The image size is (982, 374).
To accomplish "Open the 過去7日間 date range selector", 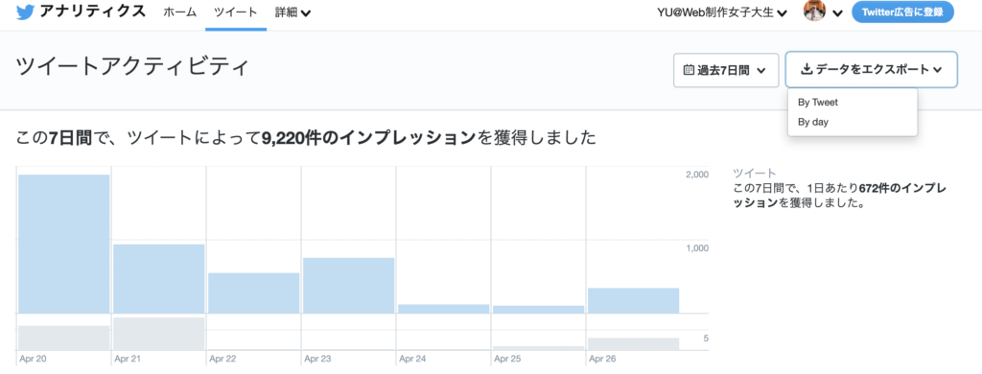I will click(726, 70).
